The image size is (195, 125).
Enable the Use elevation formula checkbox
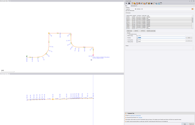(x=127, y=34)
